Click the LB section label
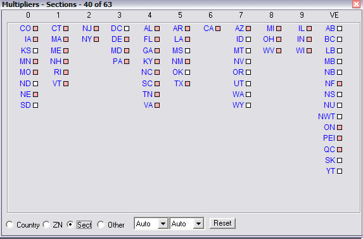The width and height of the screenshot is (363, 239). point(330,51)
